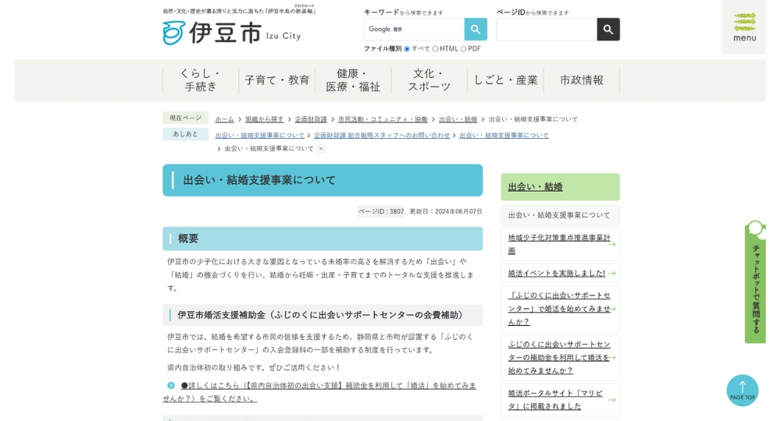
Task: Click 市民活動・コミュニティ・協働 breadcrumb link
Action: tap(383, 119)
